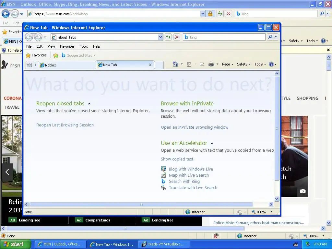Click Police: Alvin Kamara headline on MSN

[x=258, y=222]
